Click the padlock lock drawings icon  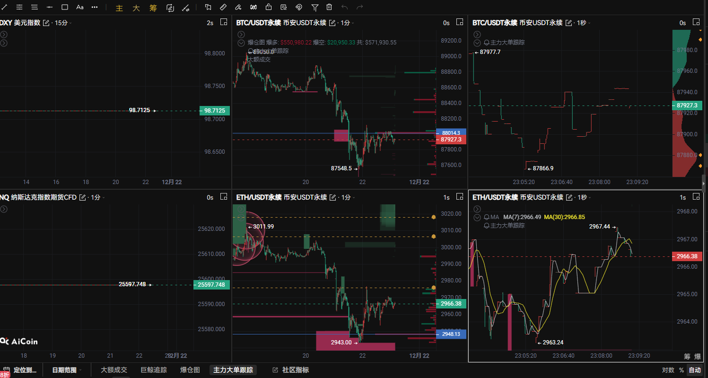269,8
